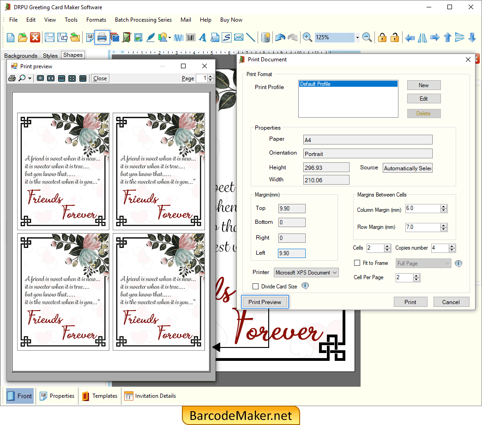The image size is (482, 425).
Task: Click the Zoom in magnifier icon
Action: coord(307,37)
